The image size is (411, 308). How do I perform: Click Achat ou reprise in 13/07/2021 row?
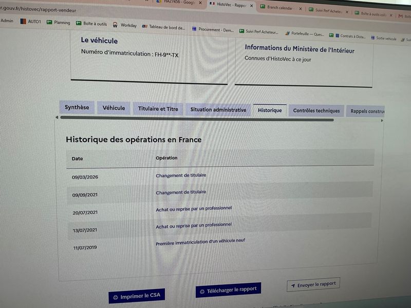194,225
